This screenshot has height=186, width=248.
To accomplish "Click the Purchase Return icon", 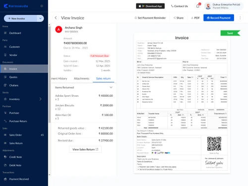I will click(5, 121).
